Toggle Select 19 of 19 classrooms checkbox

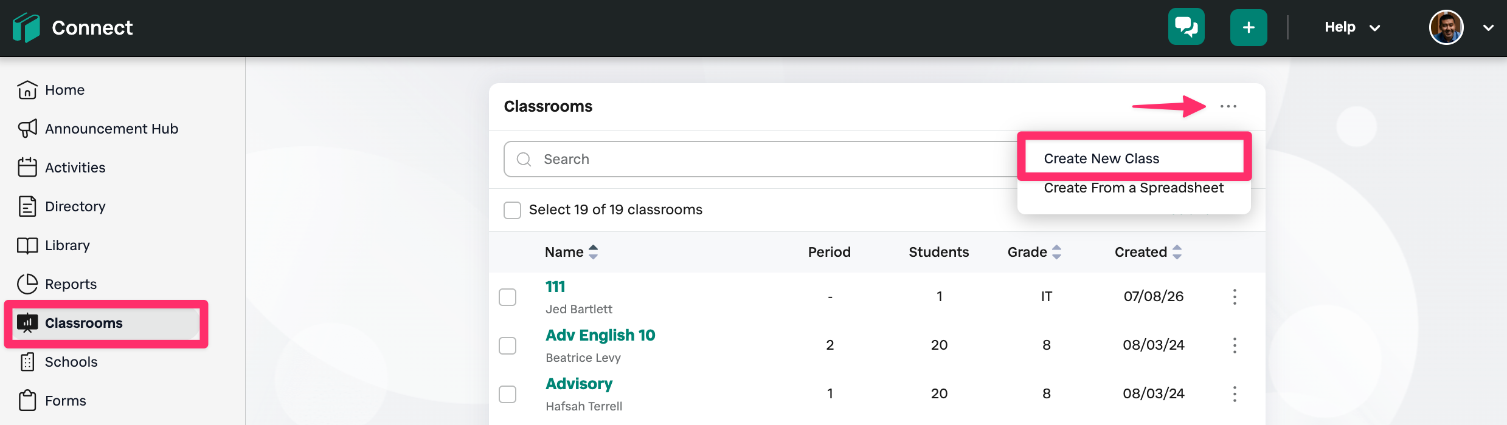click(x=512, y=210)
